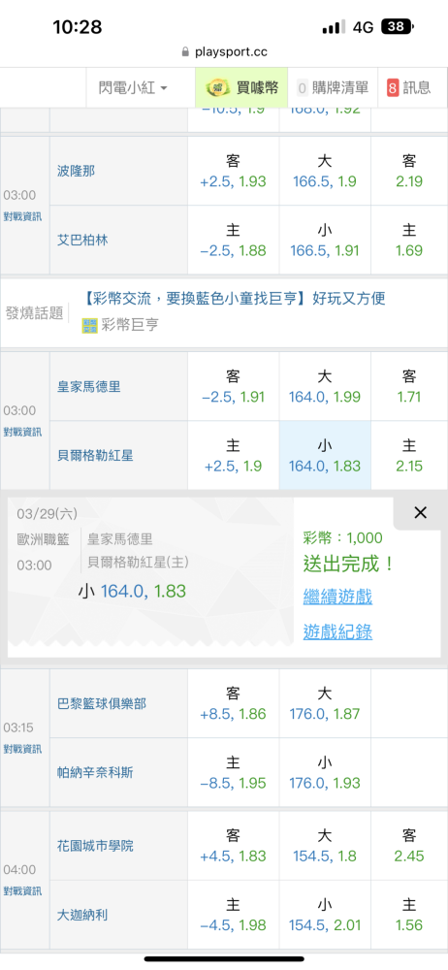The height and width of the screenshot is (970, 448).
Task: Open the hot topic 彩幣交流 post link
Action: tap(234, 299)
